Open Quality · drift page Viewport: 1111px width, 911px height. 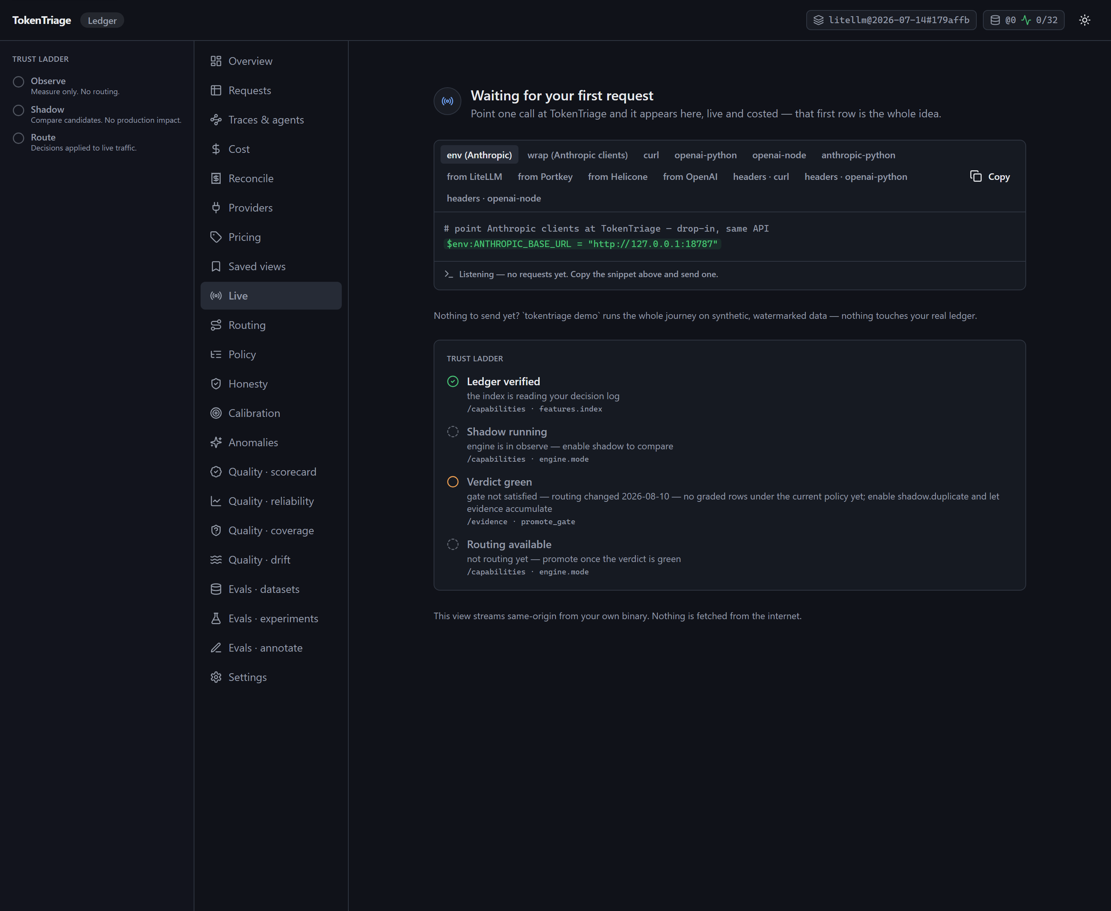pos(270,560)
